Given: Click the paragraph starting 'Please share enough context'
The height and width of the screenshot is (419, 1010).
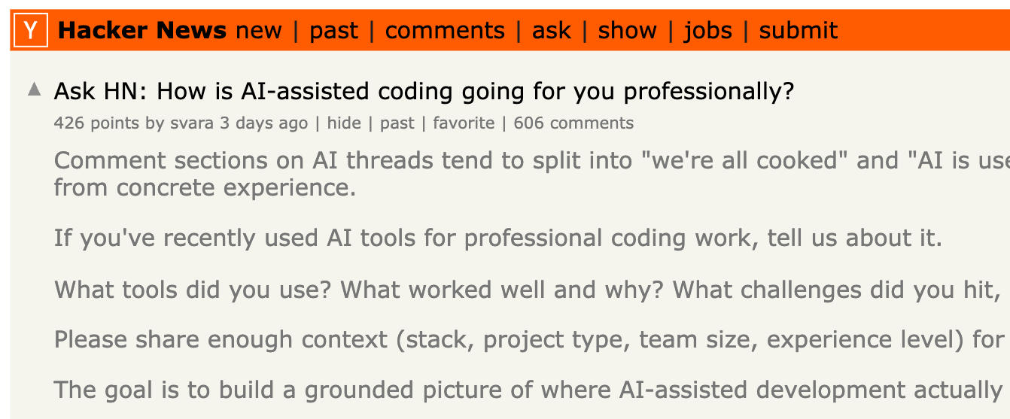Looking at the screenshot, I should pyautogui.click(x=527, y=340).
